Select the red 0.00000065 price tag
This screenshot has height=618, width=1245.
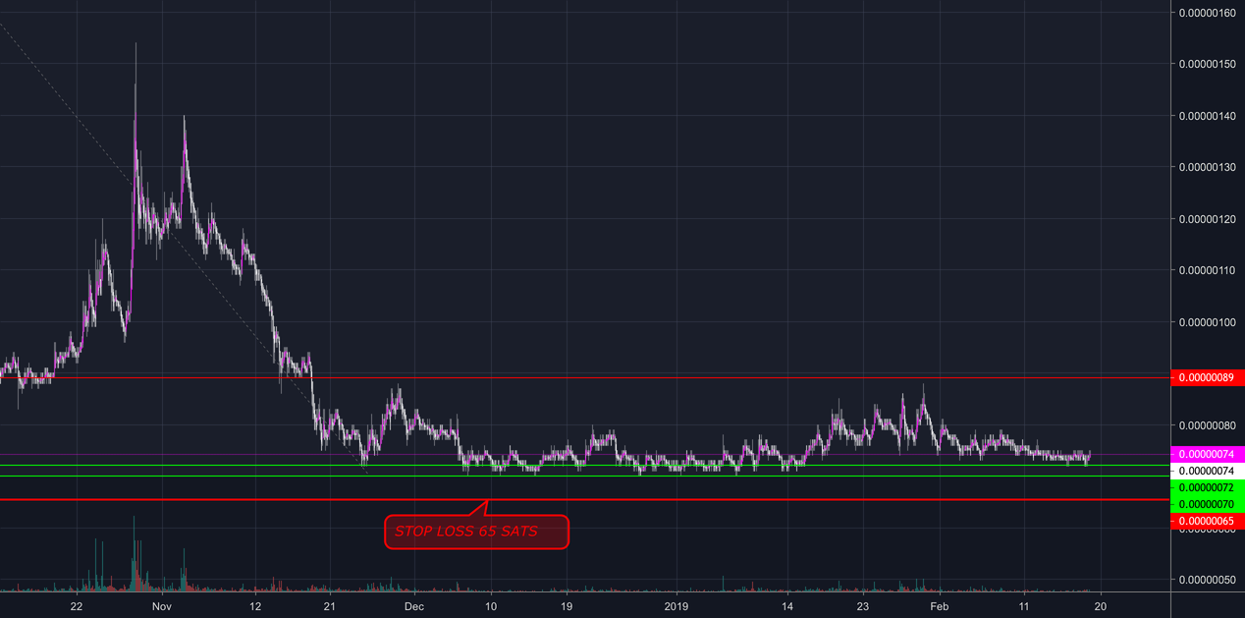click(1209, 520)
